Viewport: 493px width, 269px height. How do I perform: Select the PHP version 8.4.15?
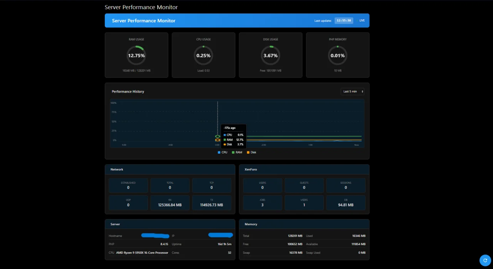(x=164, y=244)
